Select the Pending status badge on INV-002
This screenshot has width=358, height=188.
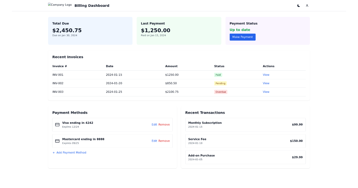(220, 83)
